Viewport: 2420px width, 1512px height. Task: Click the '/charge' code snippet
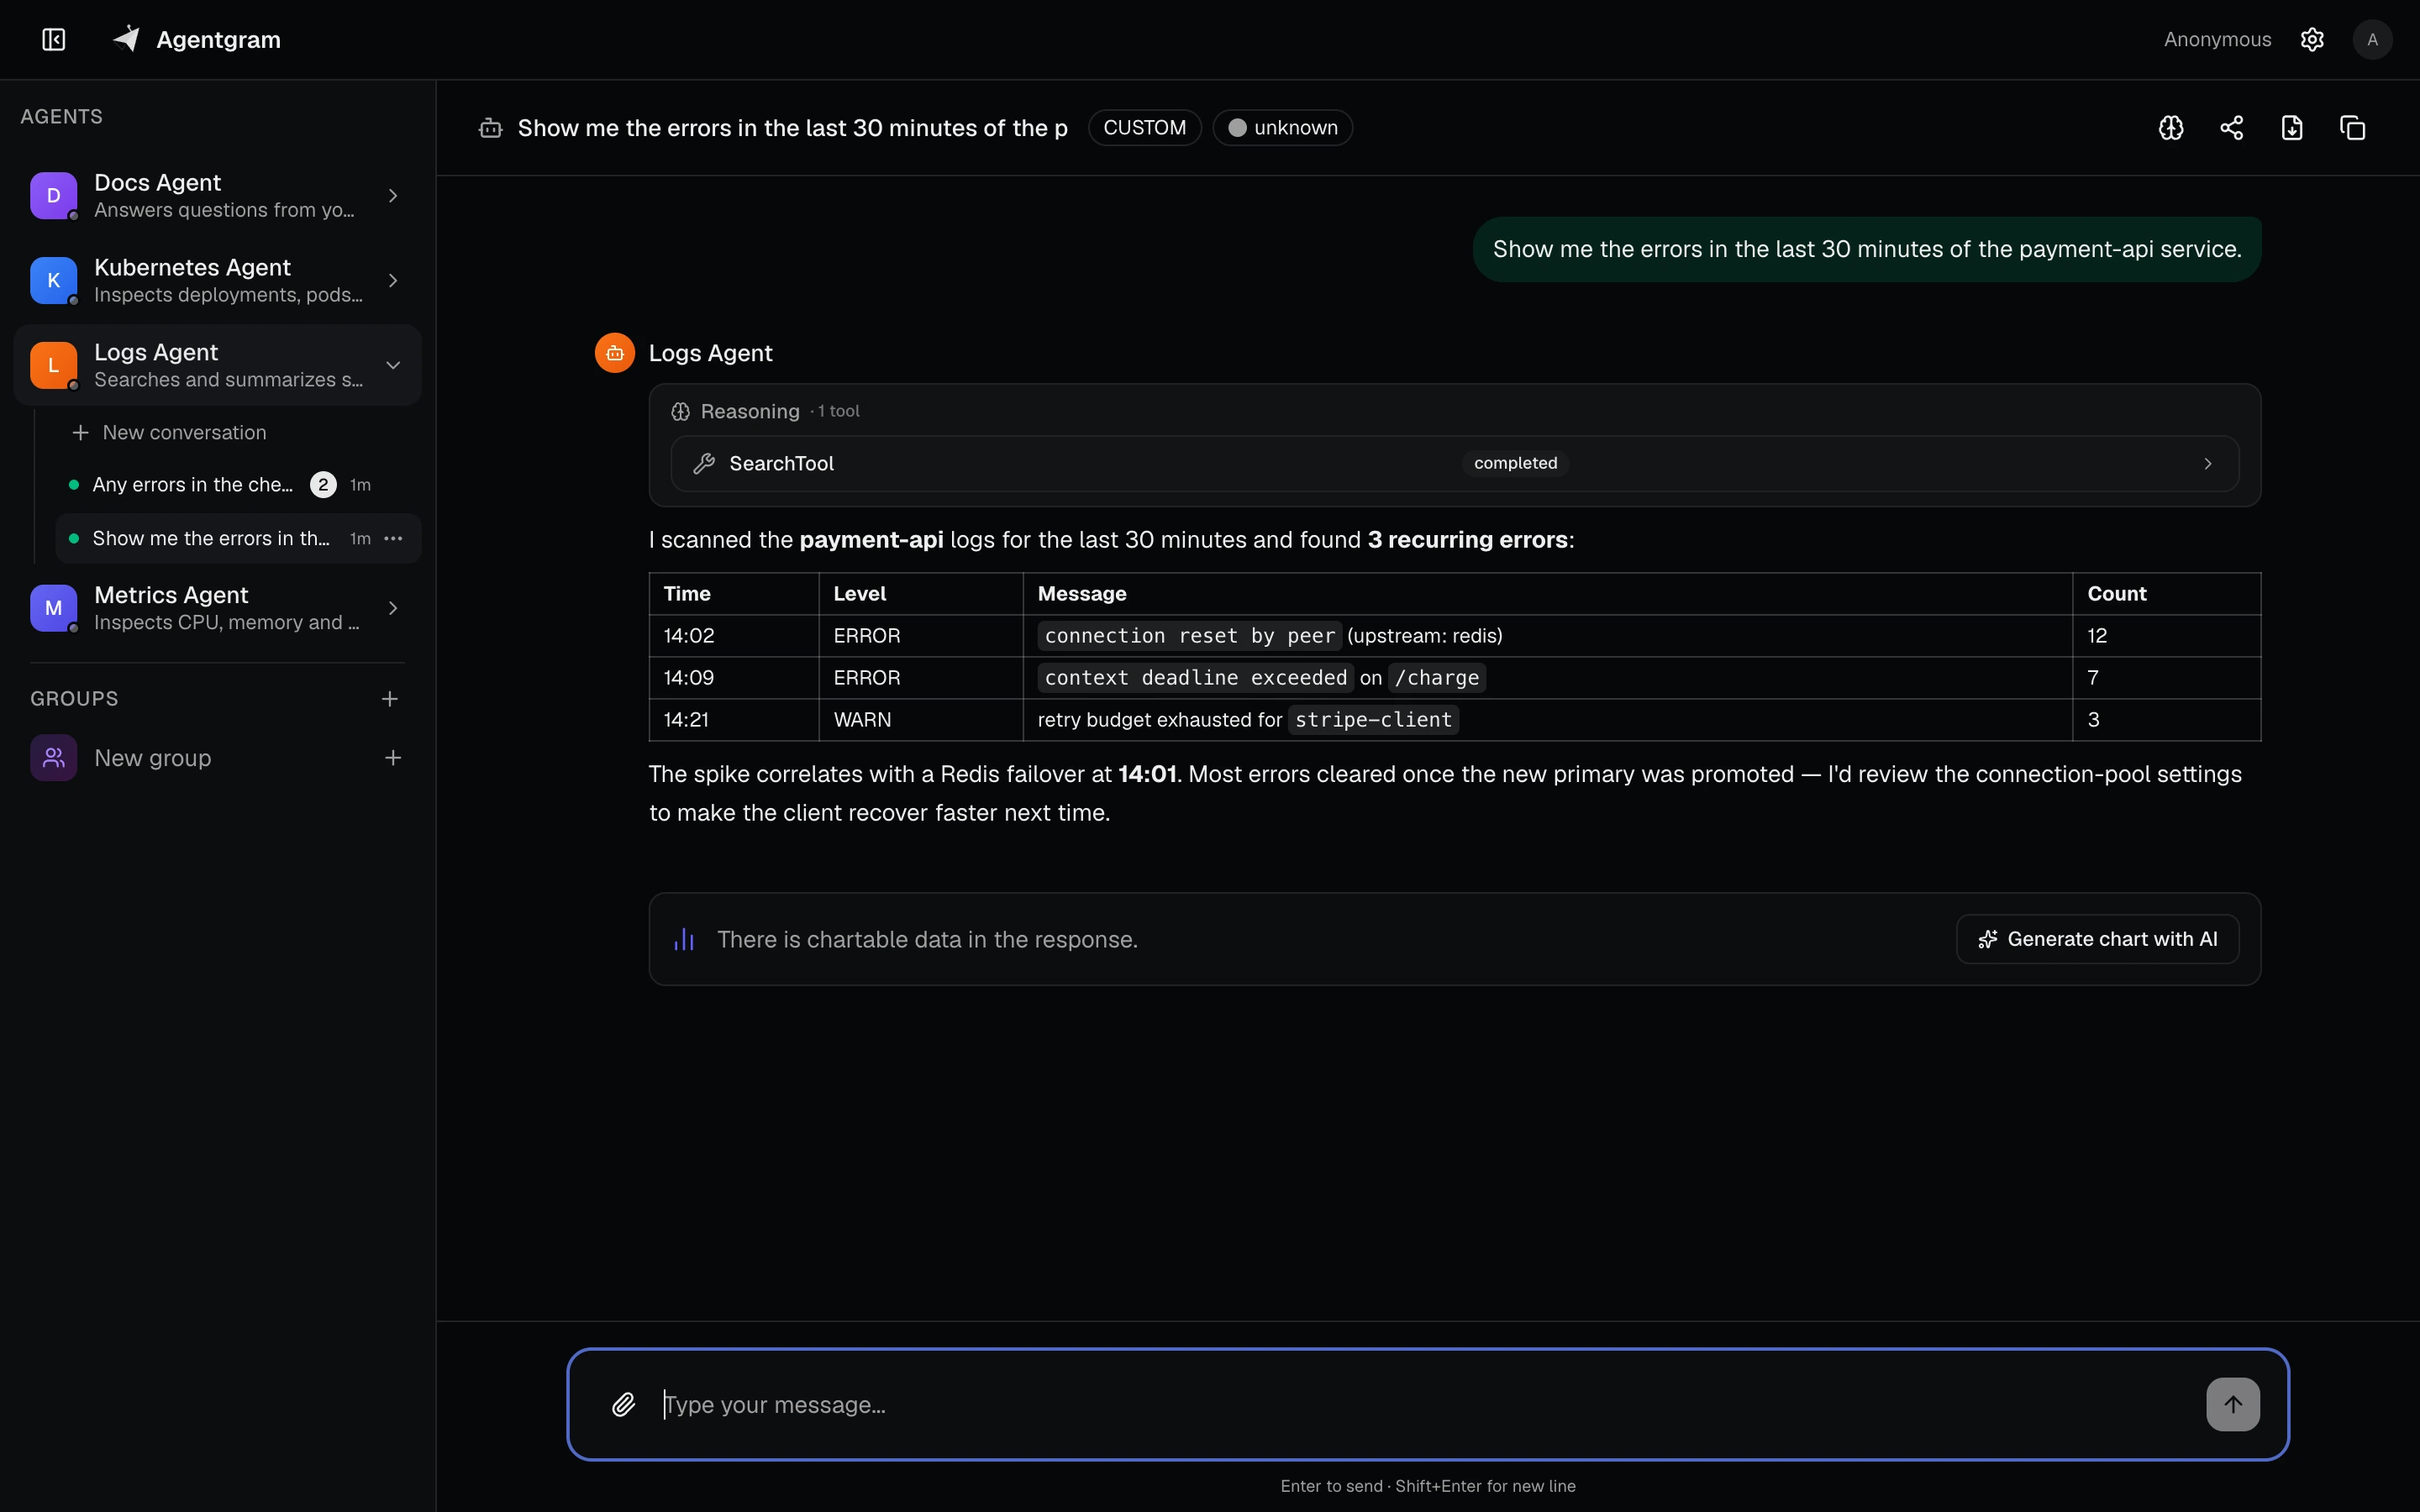pyautogui.click(x=1436, y=678)
